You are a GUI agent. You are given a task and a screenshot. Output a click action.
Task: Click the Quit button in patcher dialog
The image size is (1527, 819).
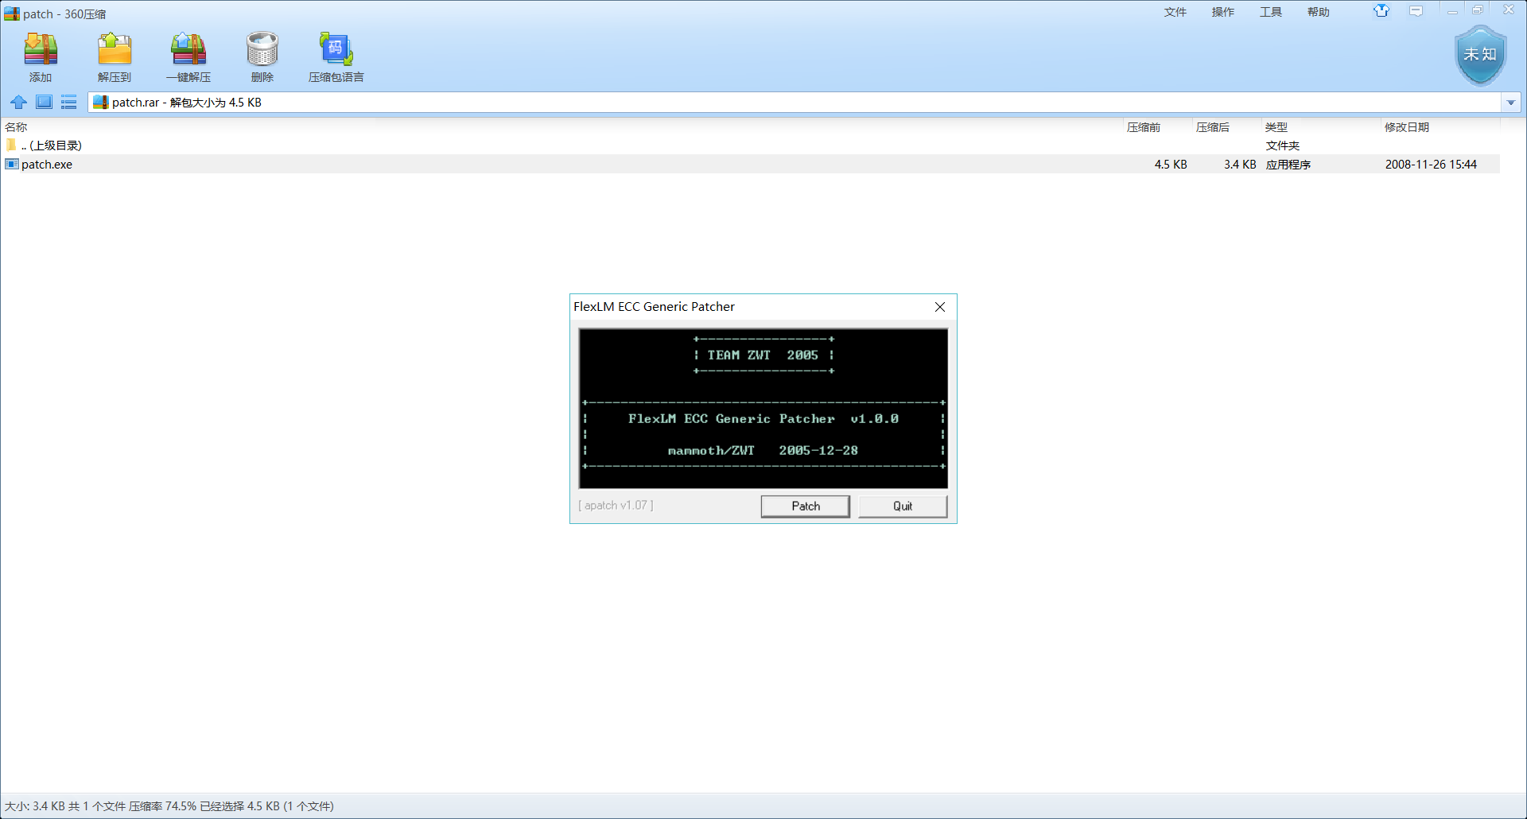pos(903,507)
